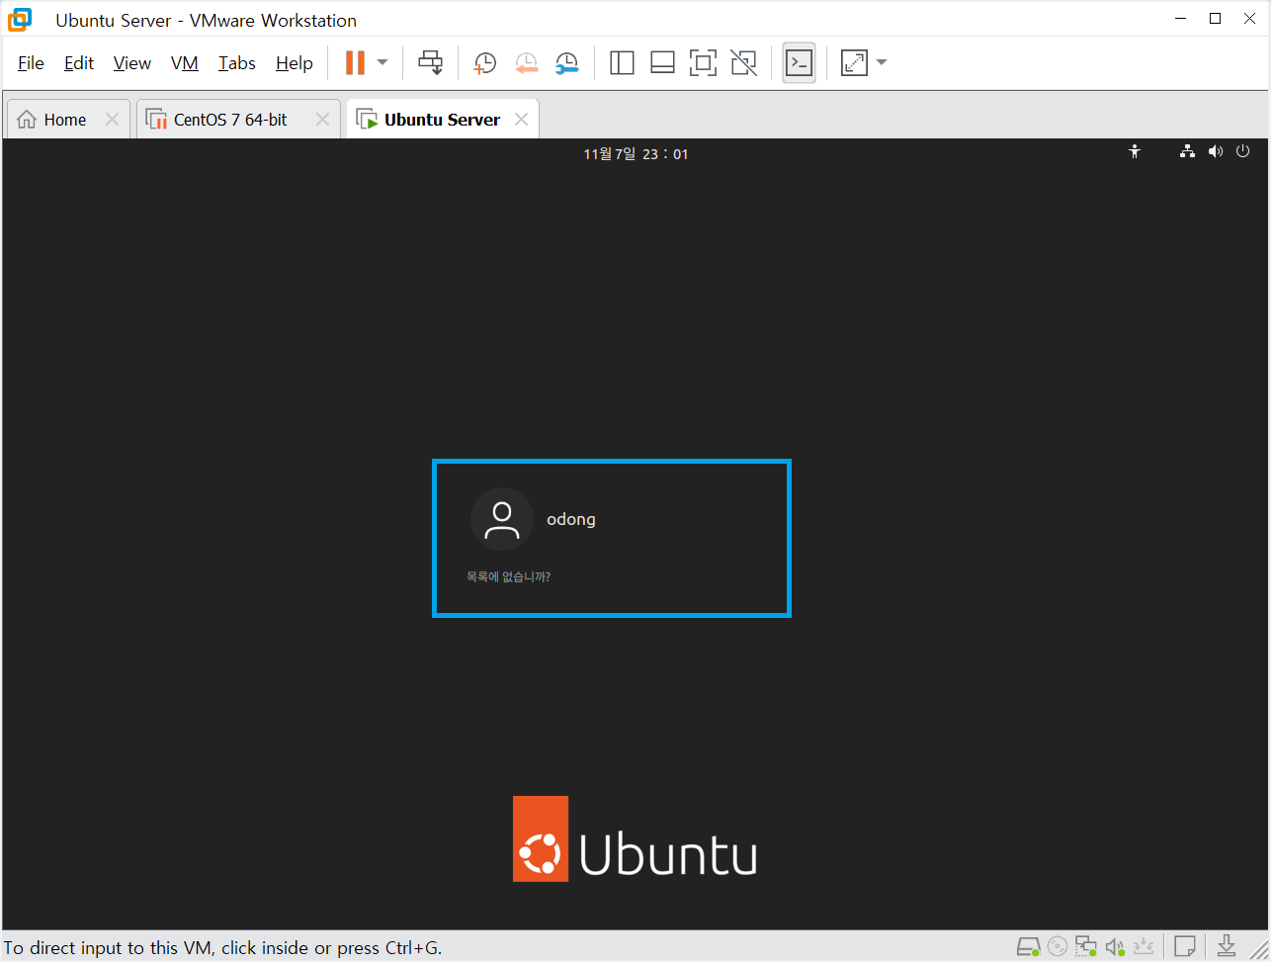Open the File menu
The height and width of the screenshot is (962, 1271).
[31, 63]
